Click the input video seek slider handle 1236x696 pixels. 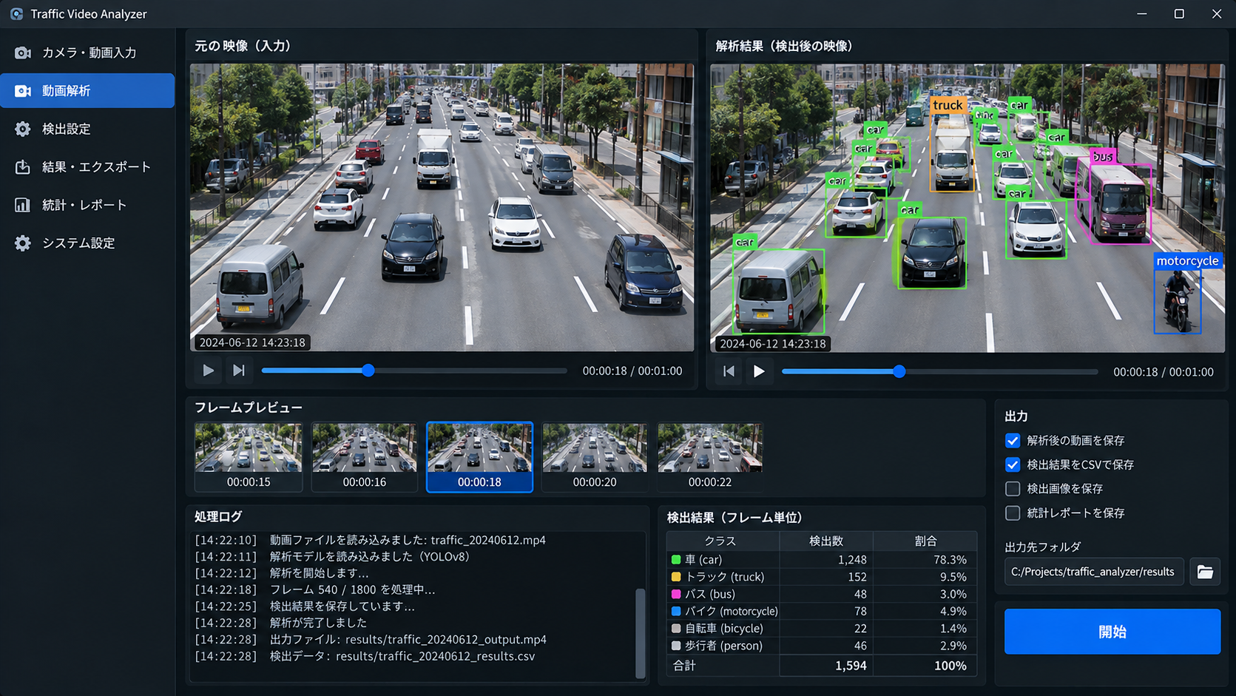(368, 371)
